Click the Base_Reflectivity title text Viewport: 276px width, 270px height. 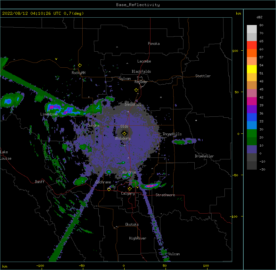click(x=138, y=5)
